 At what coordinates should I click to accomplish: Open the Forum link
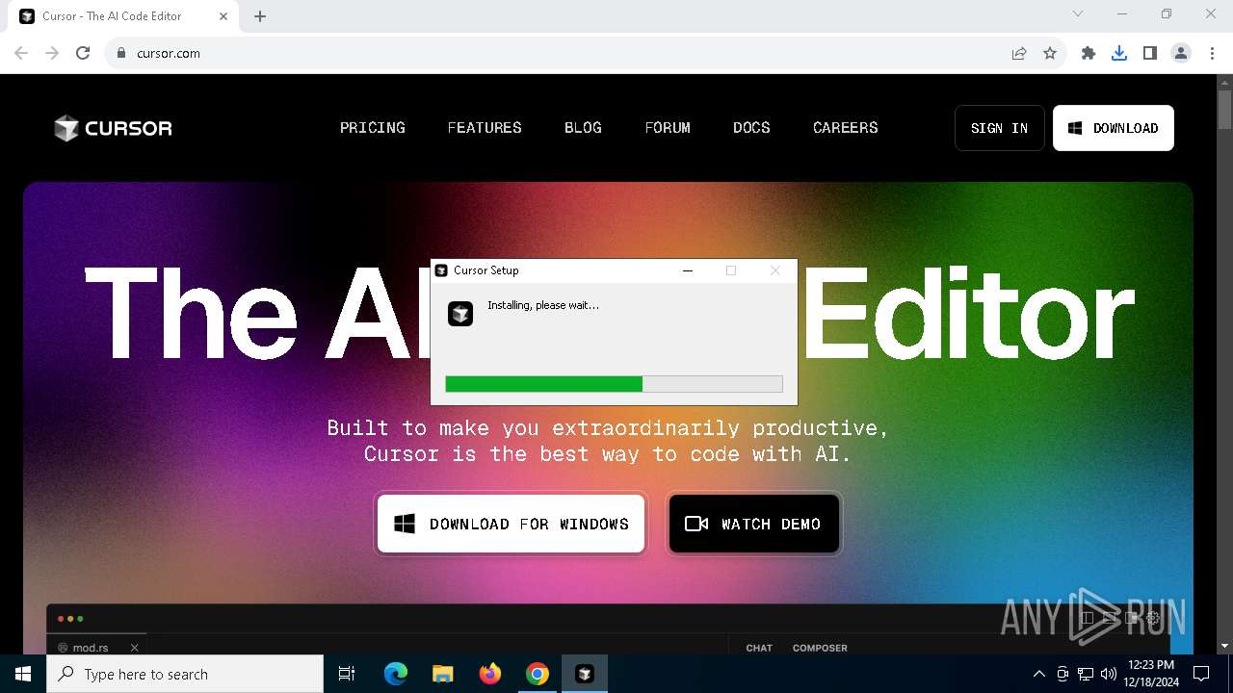pyautogui.click(x=668, y=128)
